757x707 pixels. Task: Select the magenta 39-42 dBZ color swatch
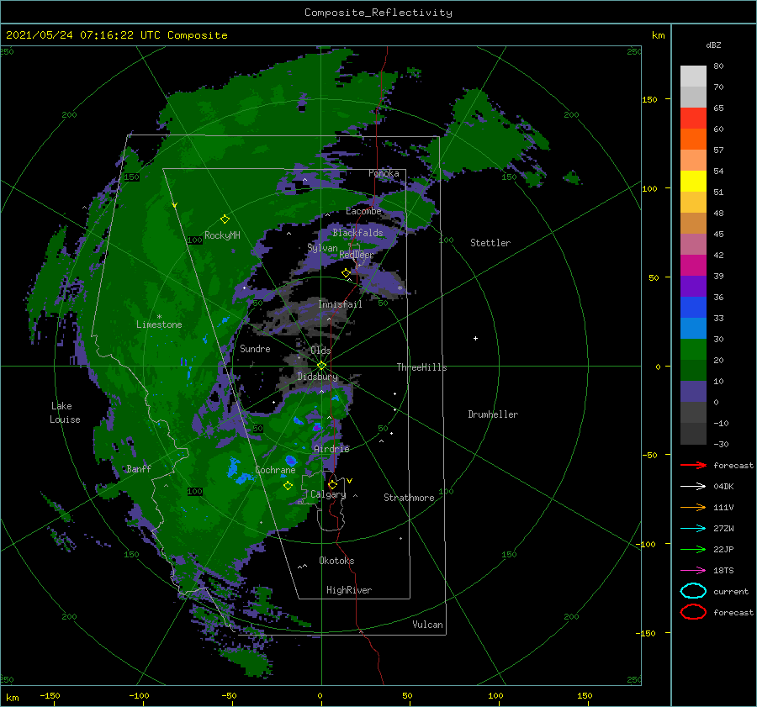pyautogui.click(x=693, y=266)
